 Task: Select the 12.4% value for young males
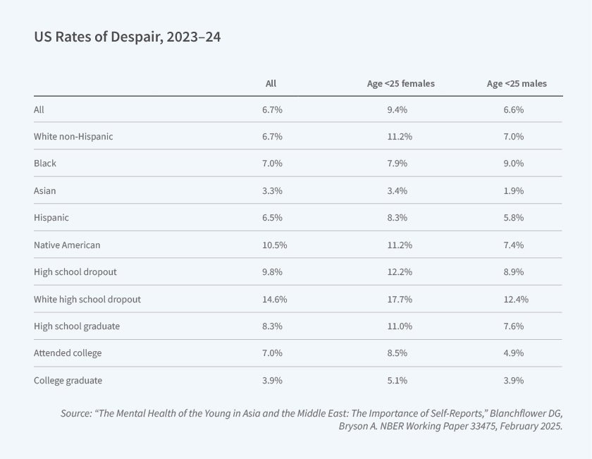[x=516, y=299]
